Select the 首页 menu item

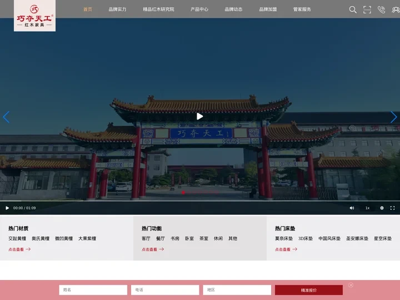(88, 9)
